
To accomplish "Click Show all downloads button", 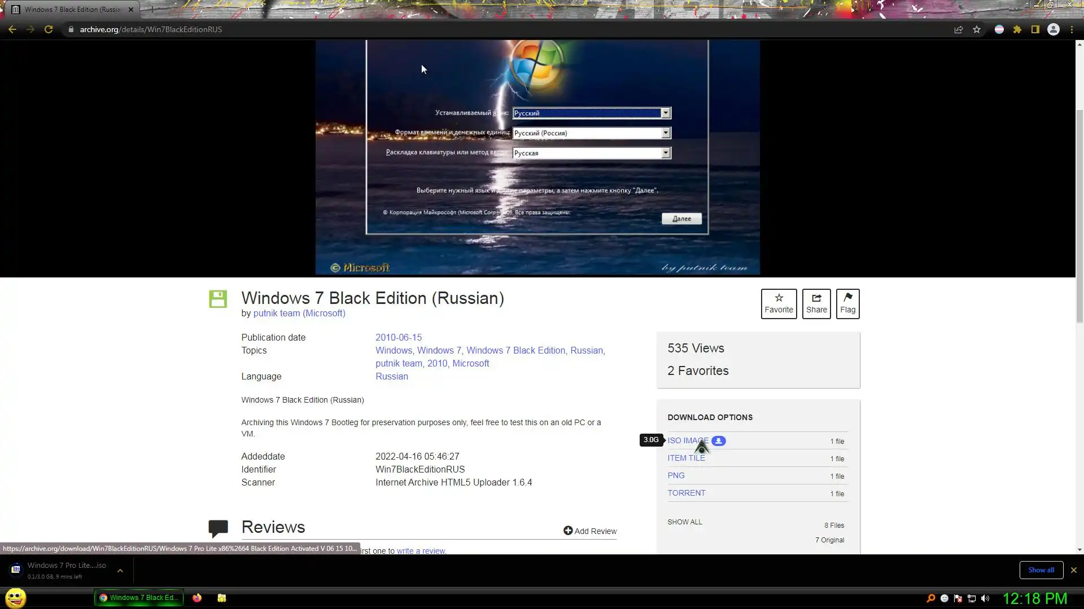I will pyautogui.click(x=1041, y=570).
